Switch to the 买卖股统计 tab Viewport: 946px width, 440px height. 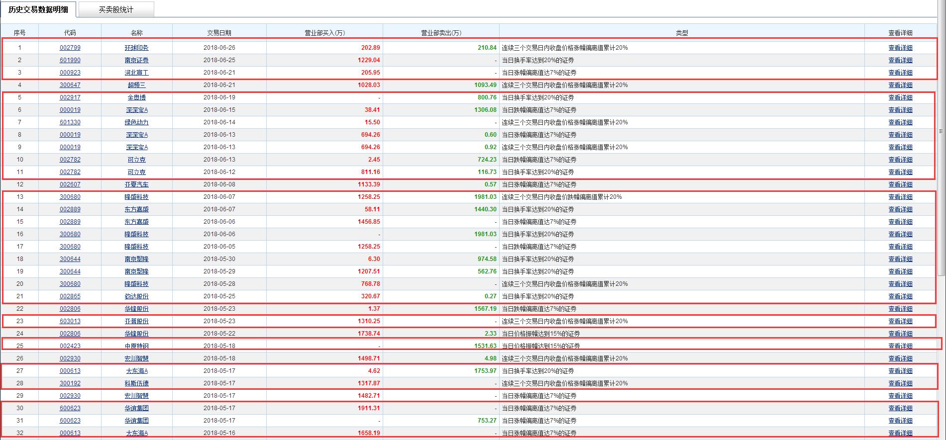(x=116, y=9)
